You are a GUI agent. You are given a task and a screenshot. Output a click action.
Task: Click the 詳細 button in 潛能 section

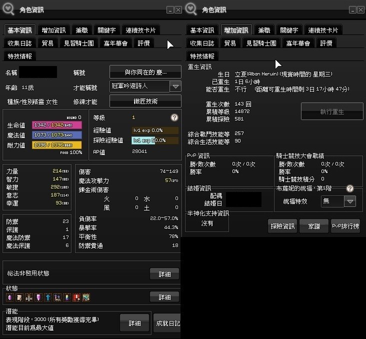tap(134, 323)
